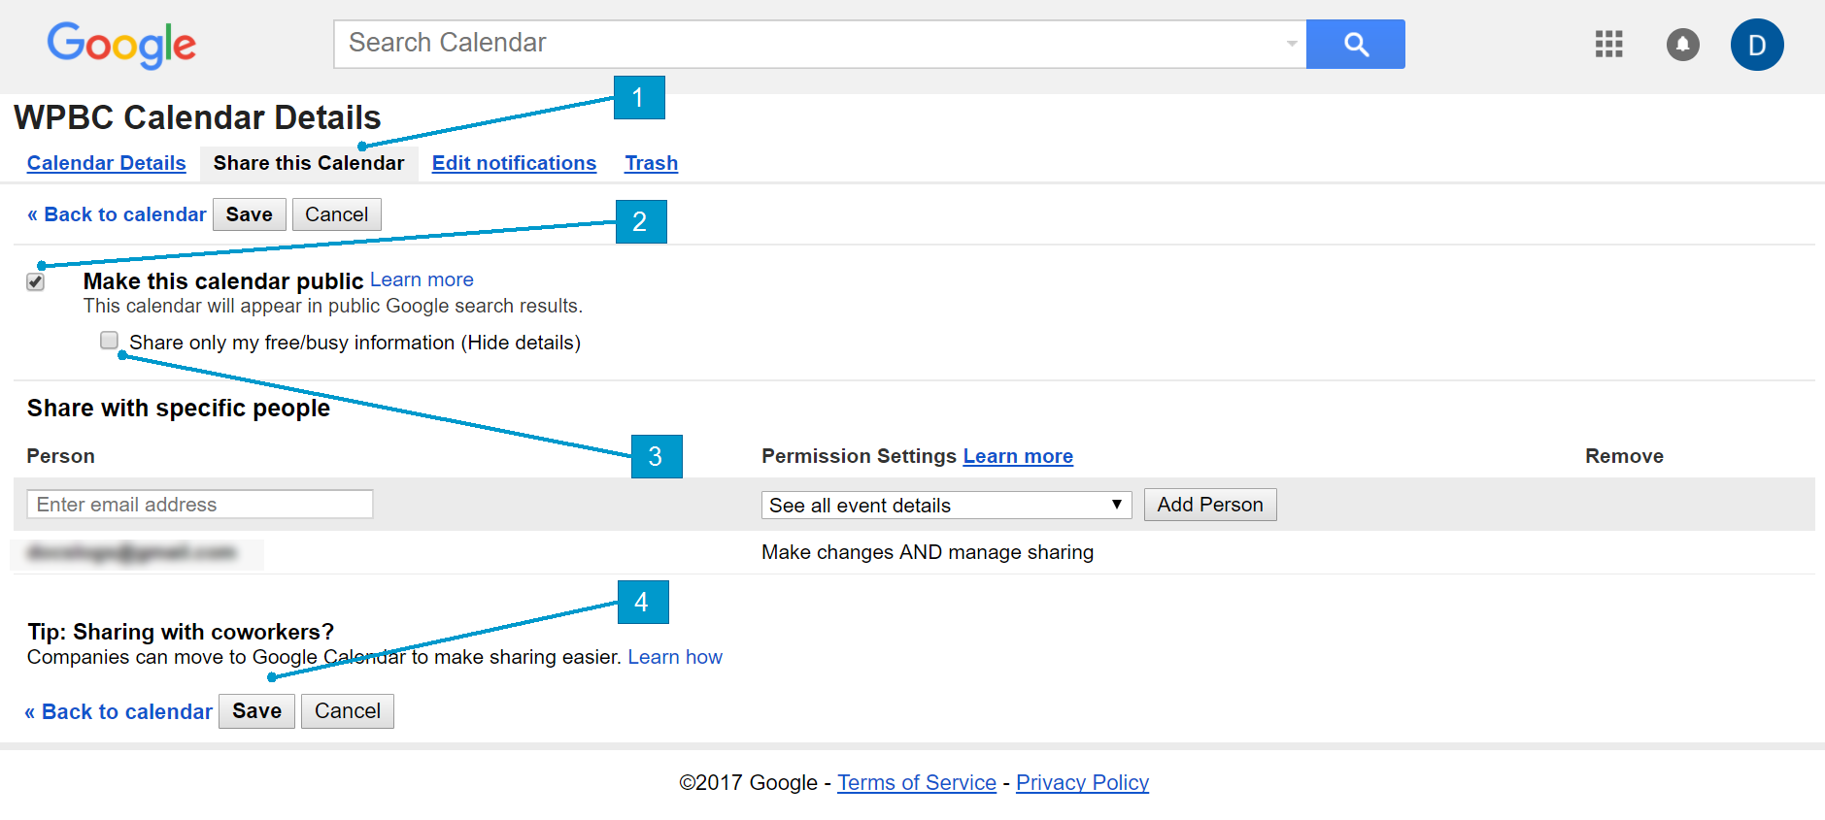Click the blue search magnifier button

(x=1355, y=45)
